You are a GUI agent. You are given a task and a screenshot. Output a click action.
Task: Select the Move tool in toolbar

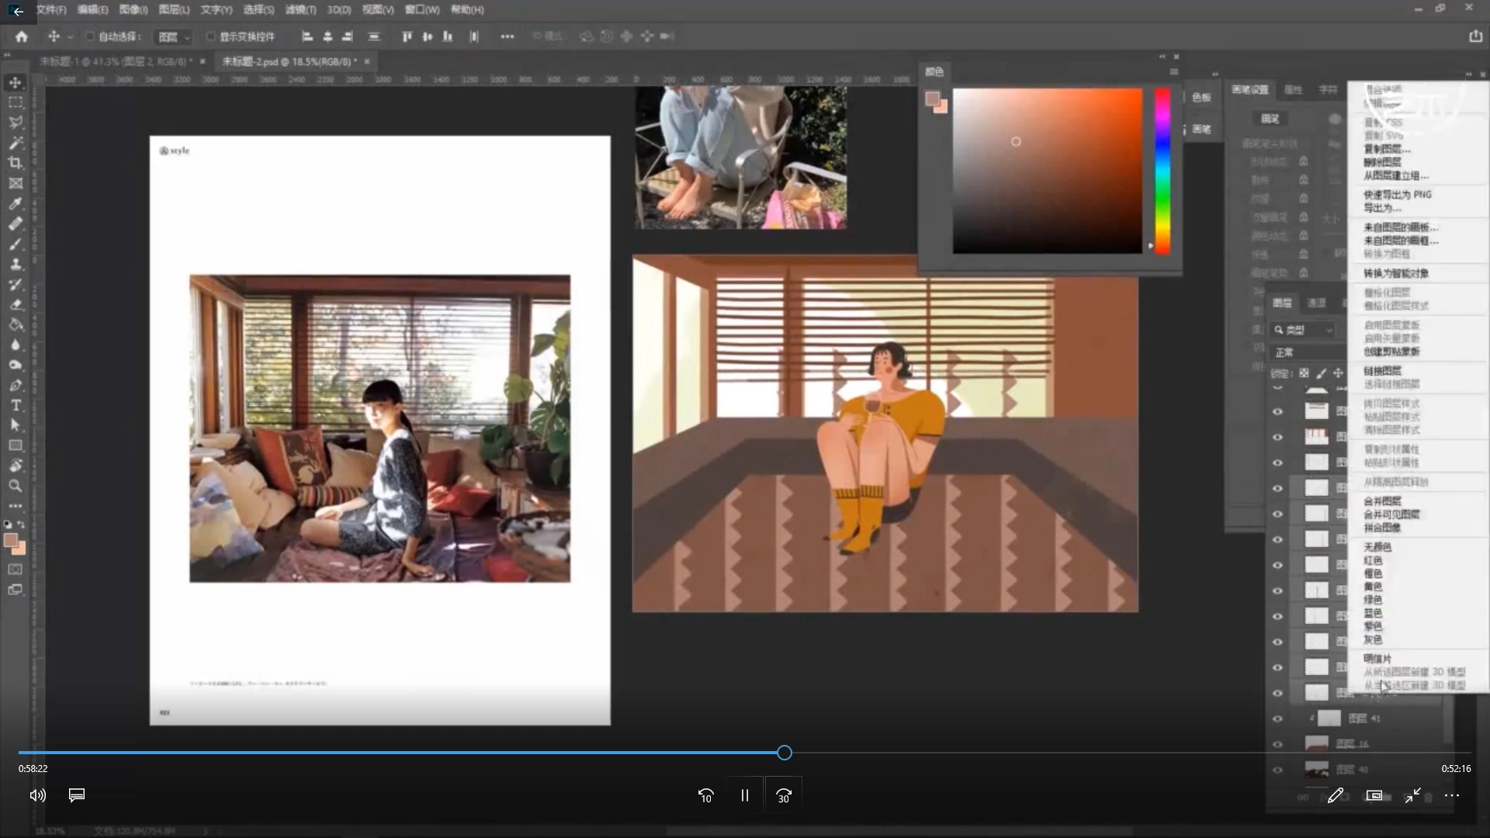(x=15, y=82)
